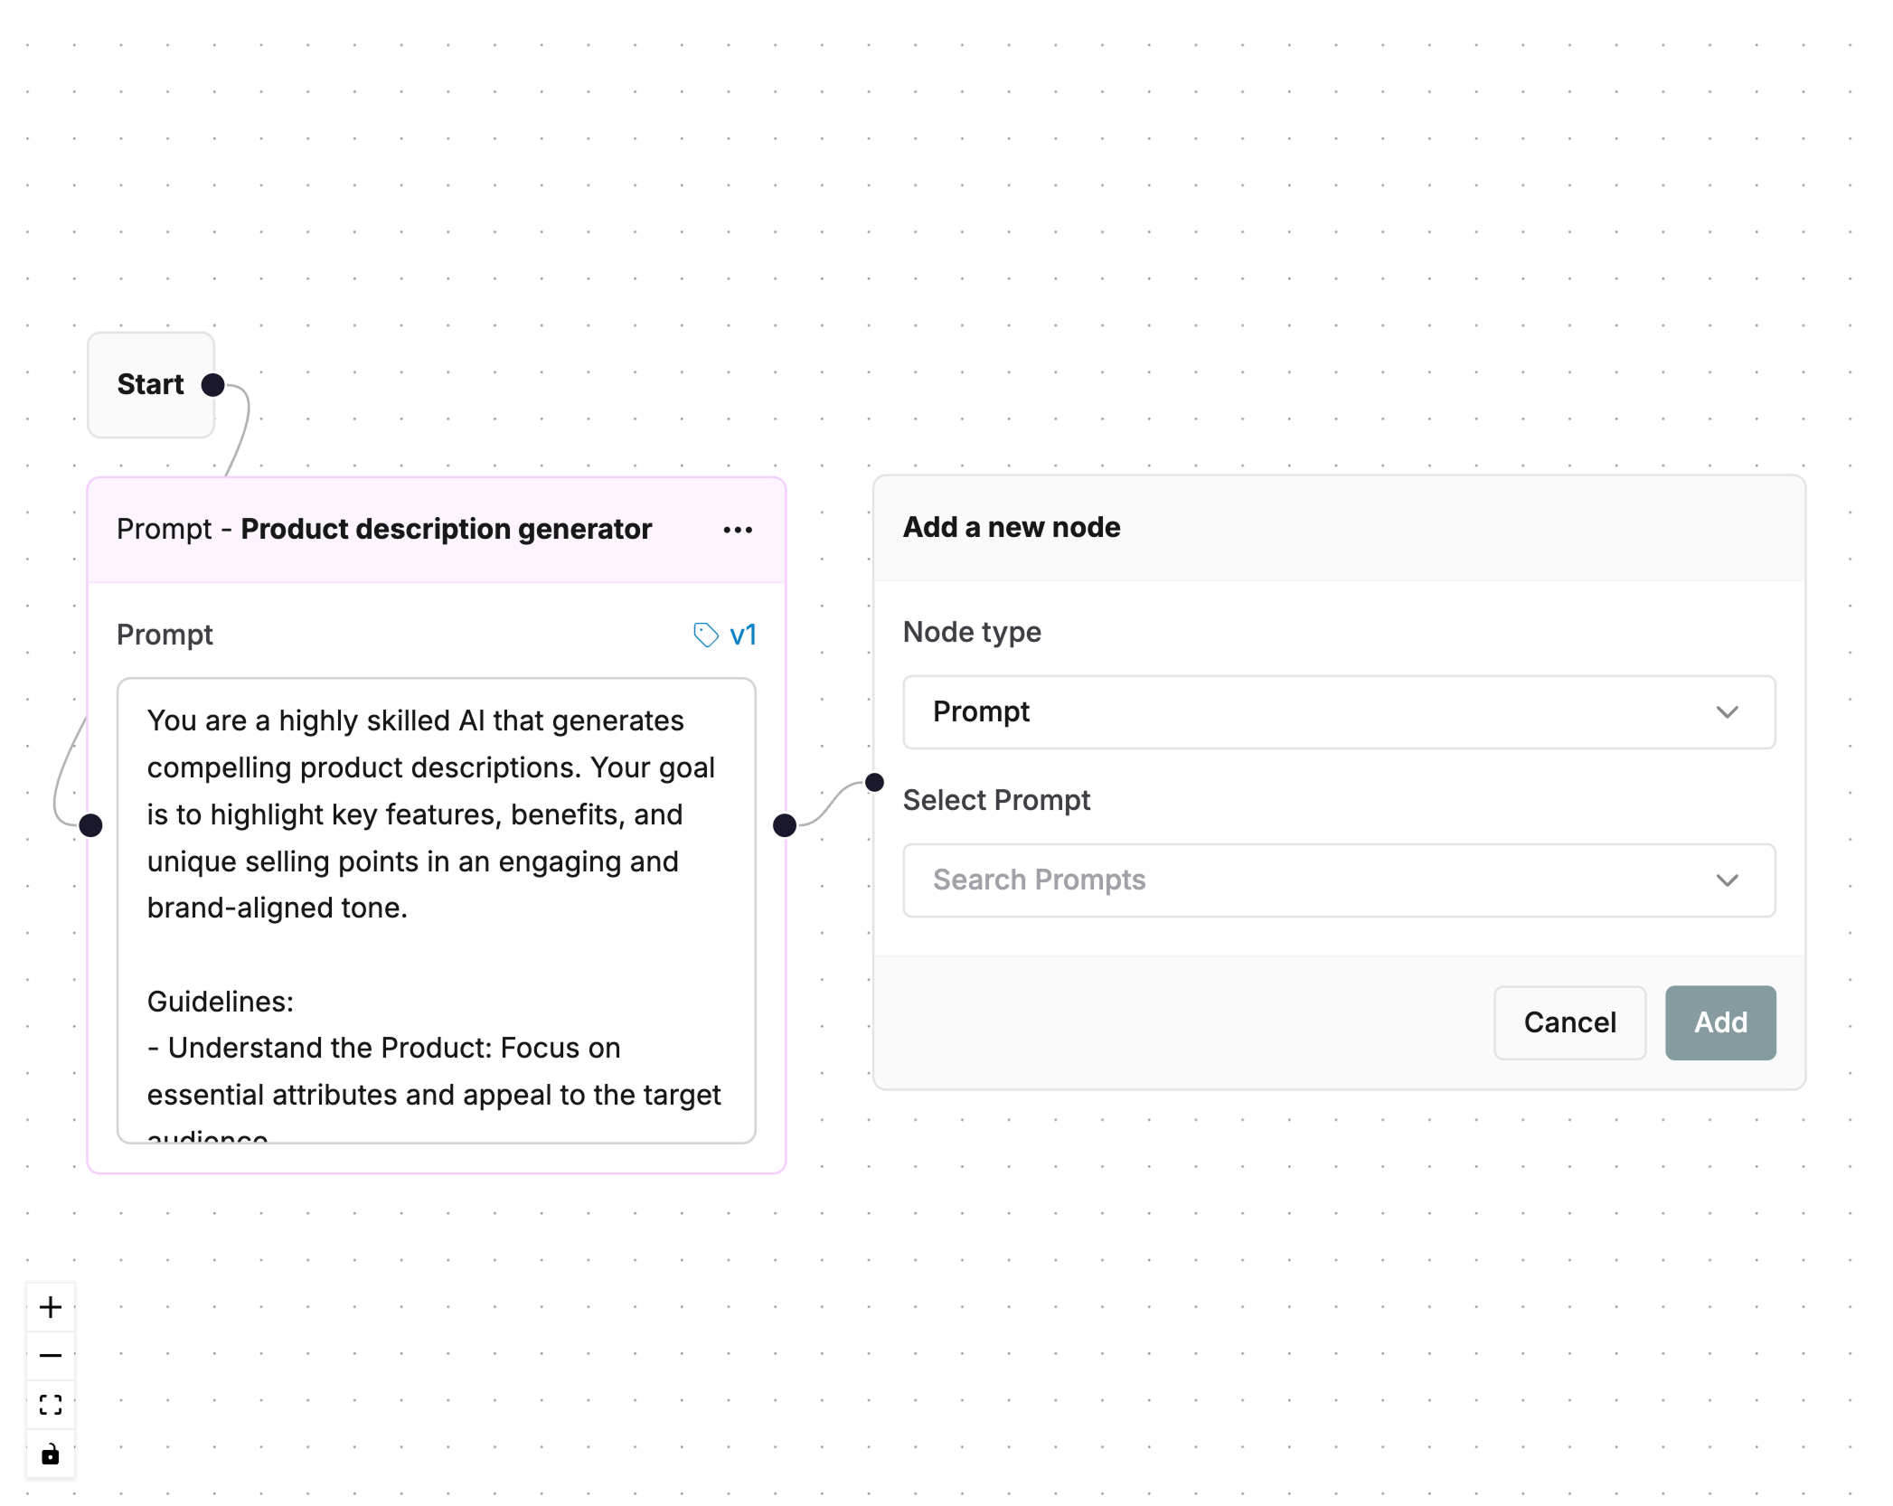This screenshot has width=1893, height=1506.
Task: Click the three-dot menu icon on prompt node
Action: 738,529
